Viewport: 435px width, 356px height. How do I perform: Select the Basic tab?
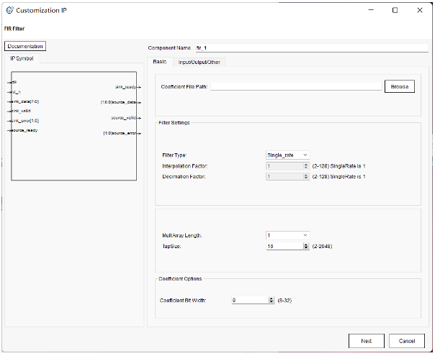[160, 62]
